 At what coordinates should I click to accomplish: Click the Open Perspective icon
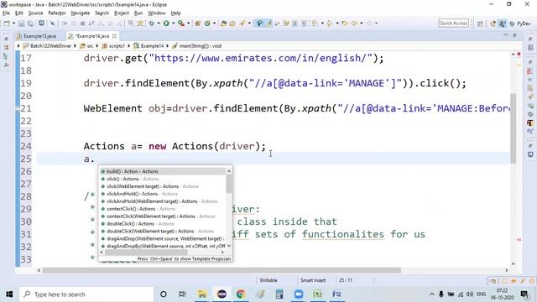(x=480, y=23)
